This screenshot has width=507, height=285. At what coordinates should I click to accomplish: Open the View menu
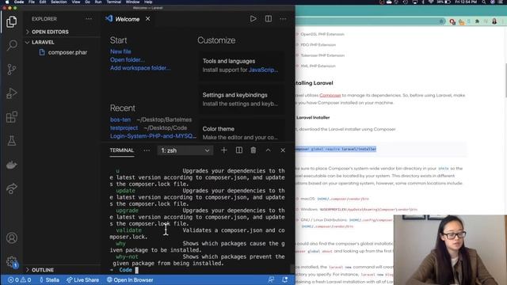76,2
